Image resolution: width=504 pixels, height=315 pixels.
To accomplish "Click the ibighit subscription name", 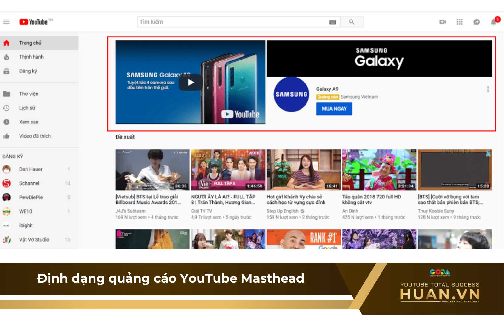I will (26, 226).
